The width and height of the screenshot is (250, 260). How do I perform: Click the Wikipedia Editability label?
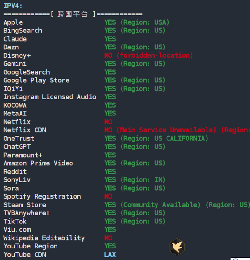pos(44,238)
